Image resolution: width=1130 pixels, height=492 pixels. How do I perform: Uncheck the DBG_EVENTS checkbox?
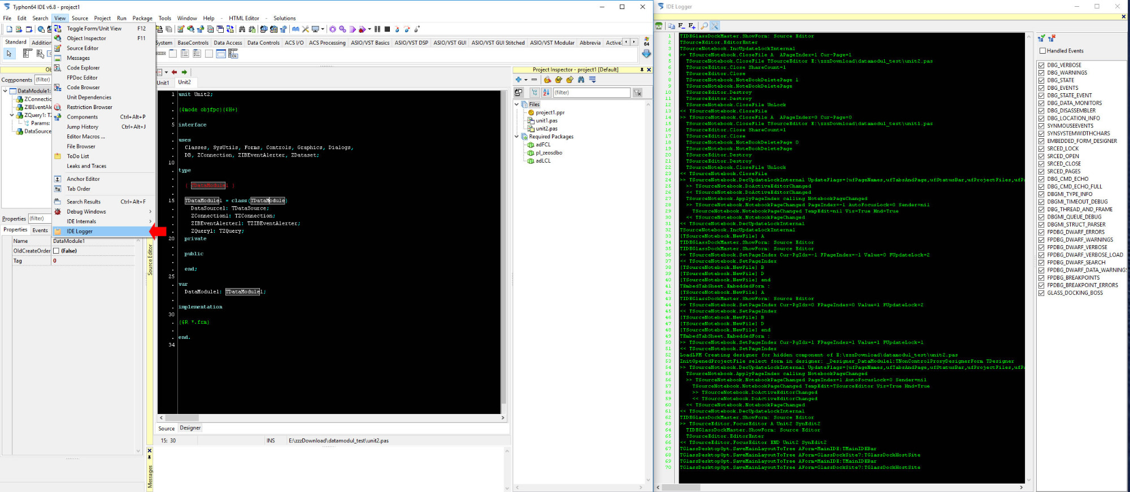point(1041,88)
